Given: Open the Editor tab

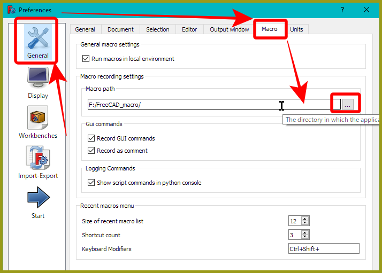Looking at the screenshot, I should pyautogui.click(x=189, y=29).
